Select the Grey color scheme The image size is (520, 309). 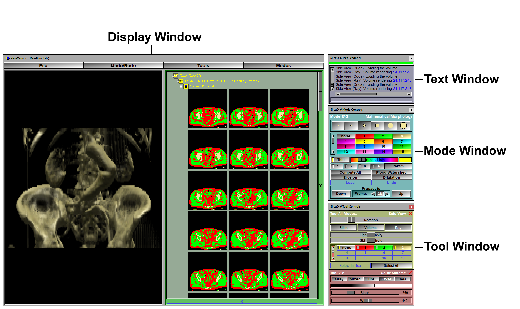[x=339, y=279]
